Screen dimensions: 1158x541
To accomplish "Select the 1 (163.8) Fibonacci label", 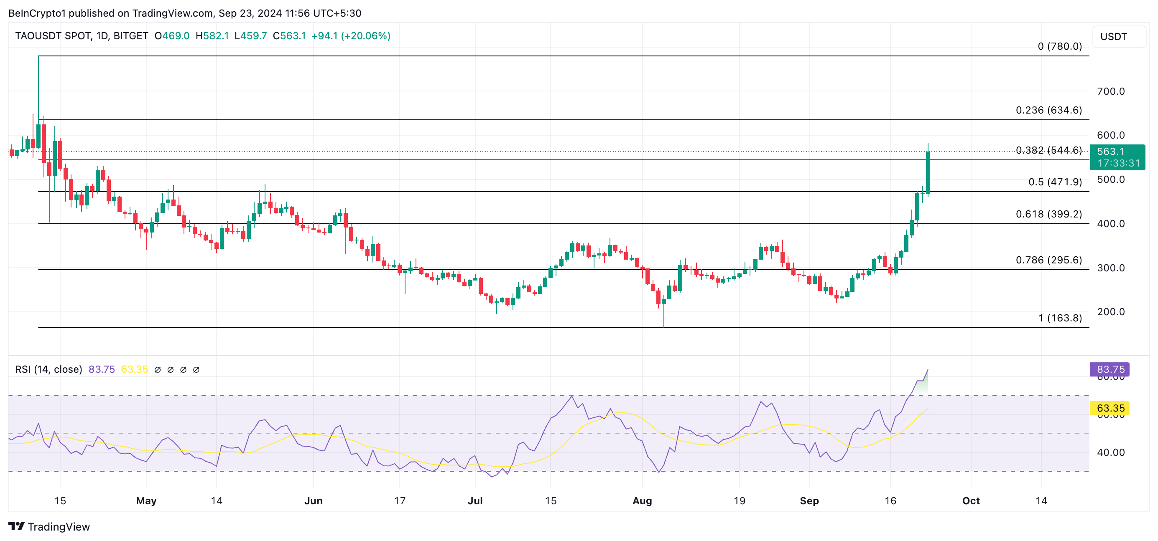I will [1060, 318].
